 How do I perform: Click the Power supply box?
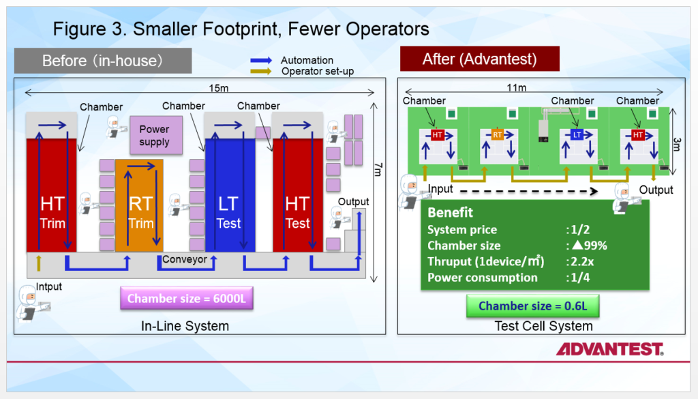tap(154, 136)
